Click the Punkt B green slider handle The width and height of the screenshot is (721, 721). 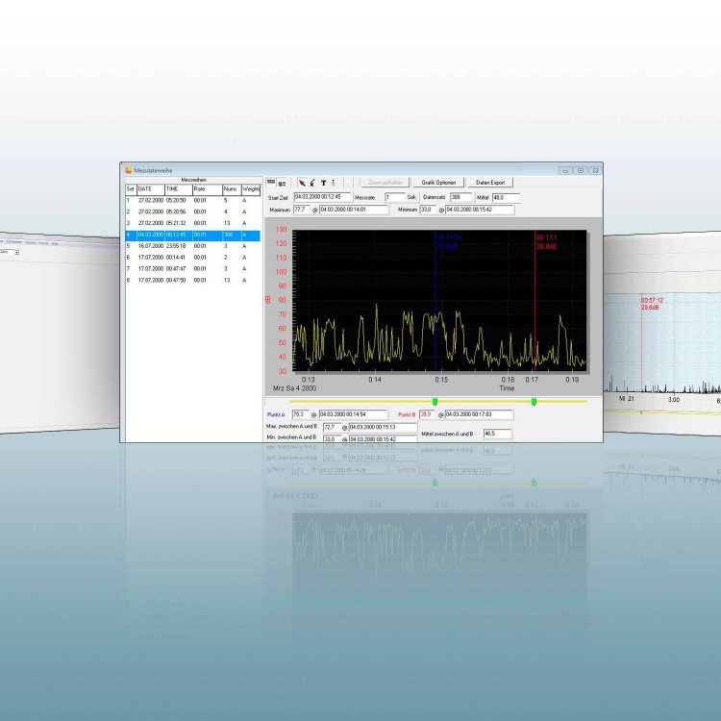tap(534, 401)
